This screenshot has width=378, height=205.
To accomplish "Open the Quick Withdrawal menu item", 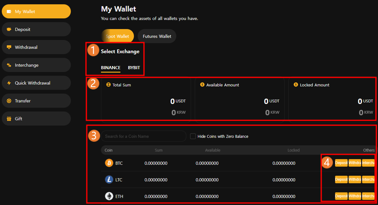I will pos(36,83).
